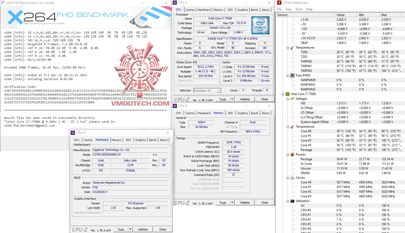The width and height of the screenshot is (405, 233).
Task: Open the View menu in HWMonitor
Action: (x=288, y=9)
